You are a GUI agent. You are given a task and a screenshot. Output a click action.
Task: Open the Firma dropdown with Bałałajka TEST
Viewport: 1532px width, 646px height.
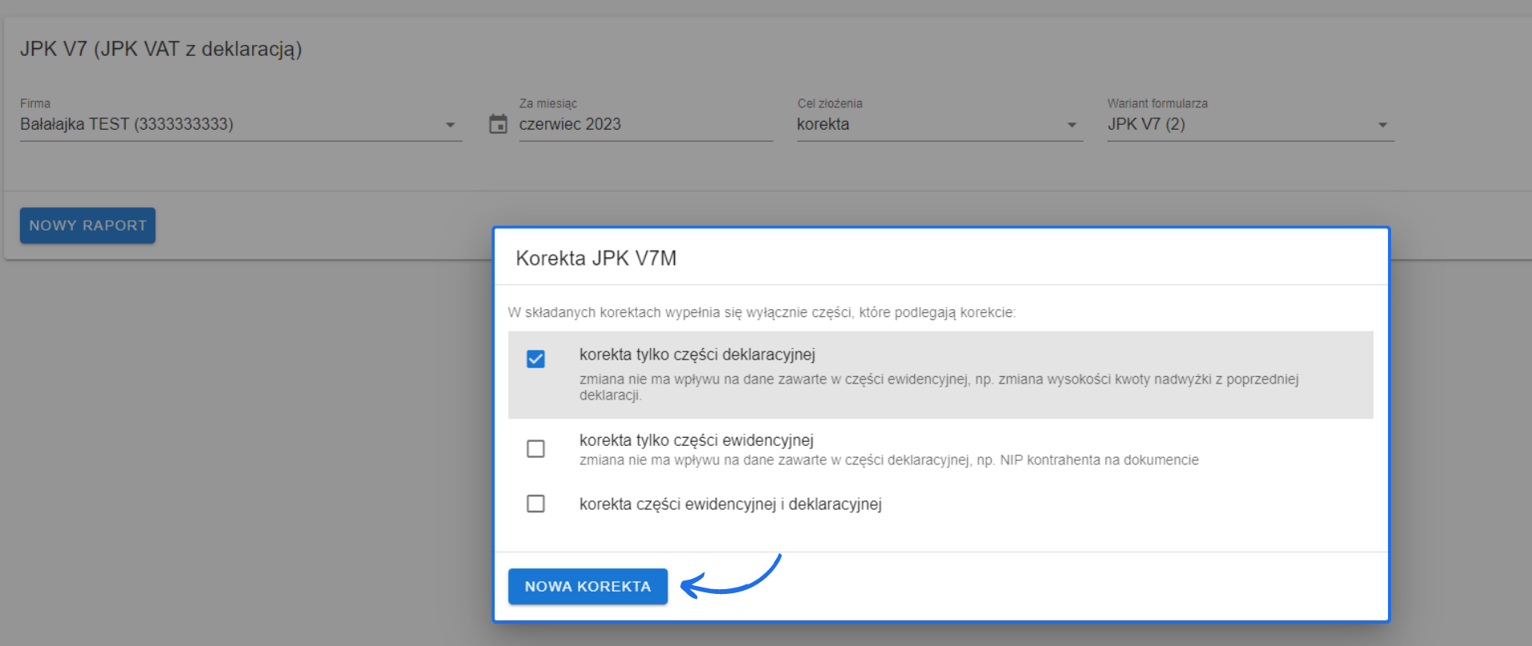[x=241, y=125]
